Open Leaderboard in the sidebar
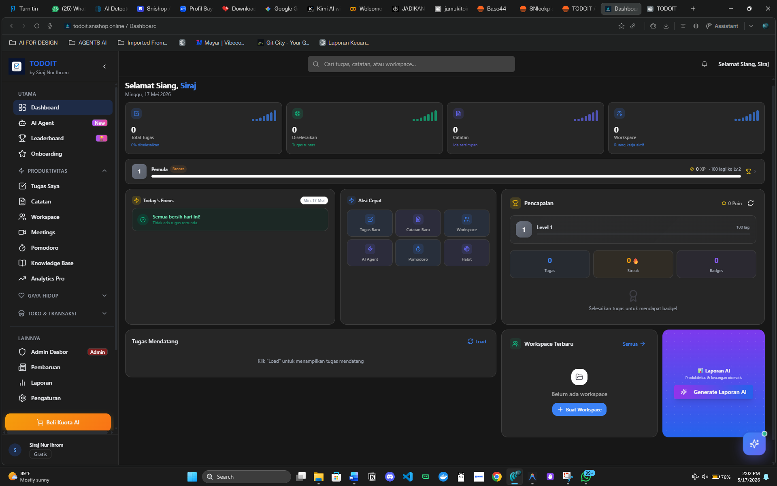 coord(63,138)
